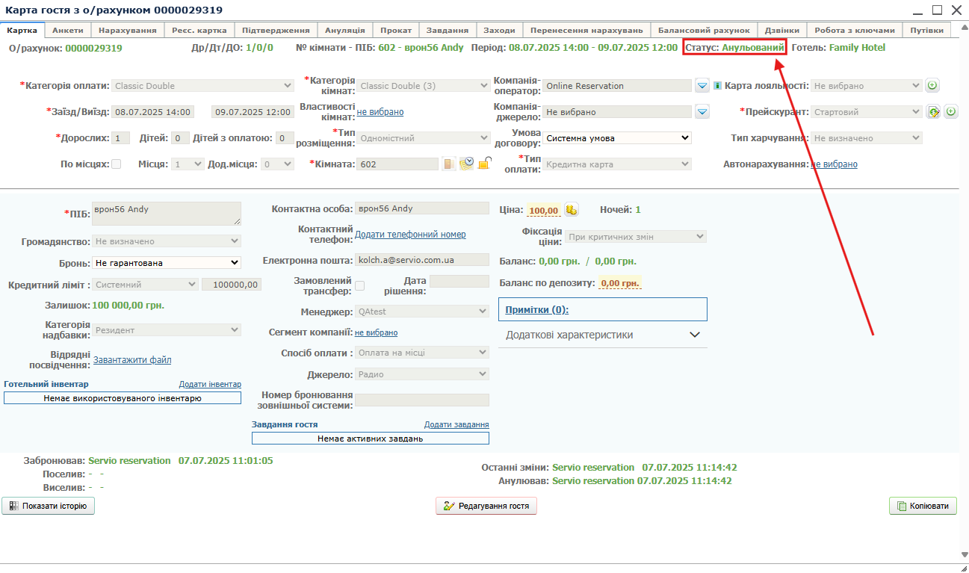
Task: Click the ПІБ text field
Action: tap(166, 213)
